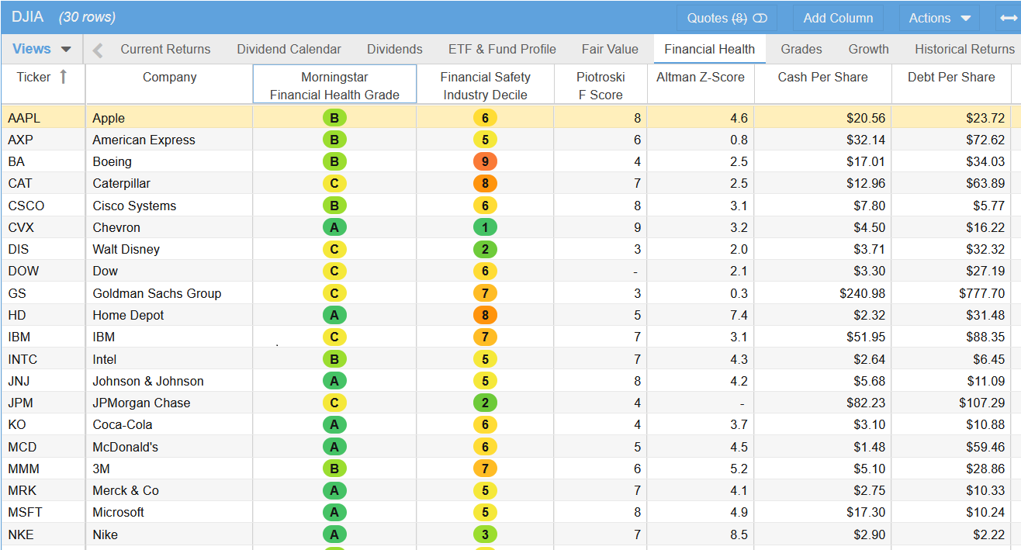Click the Add Column button

[838, 18]
